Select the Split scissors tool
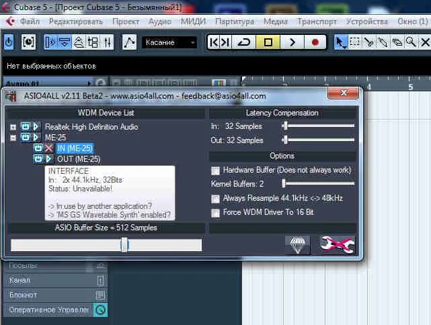The image size is (431, 325). coord(368,42)
